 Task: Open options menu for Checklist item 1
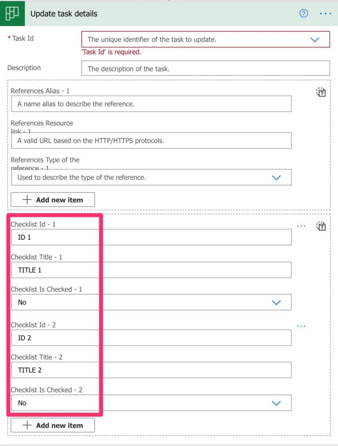(301, 226)
